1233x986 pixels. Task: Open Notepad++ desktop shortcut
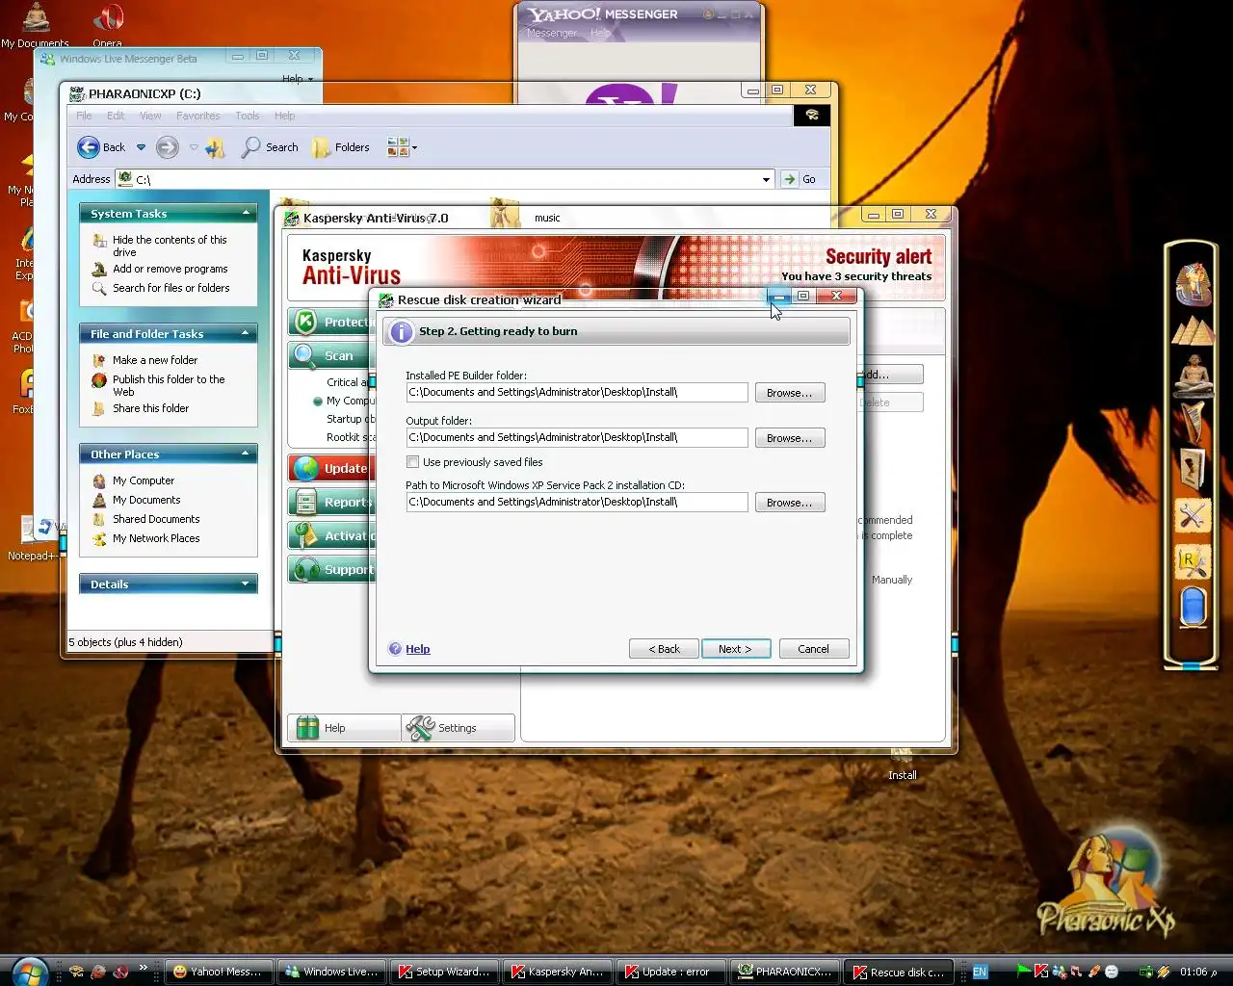click(x=32, y=539)
